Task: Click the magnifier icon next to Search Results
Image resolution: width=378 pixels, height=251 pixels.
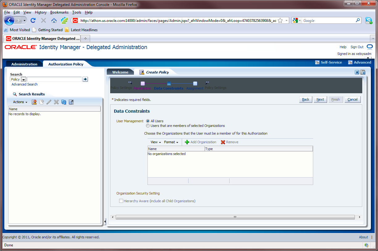Action: 15,94
